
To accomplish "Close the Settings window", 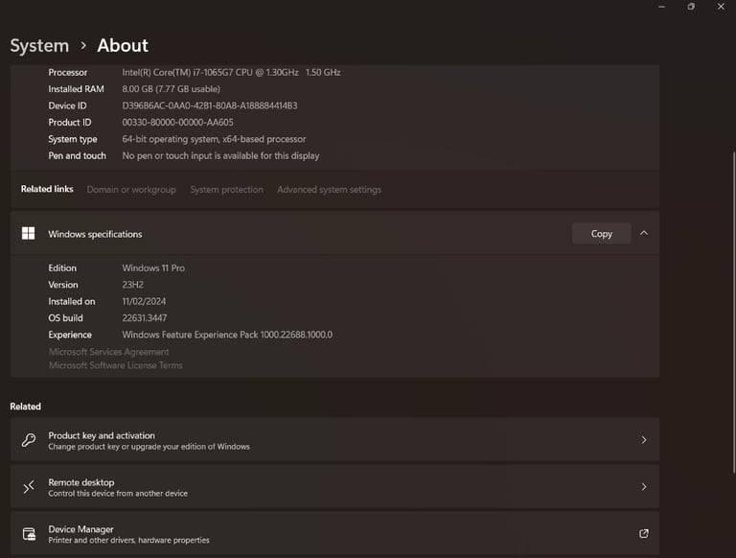I will [x=721, y=7].
